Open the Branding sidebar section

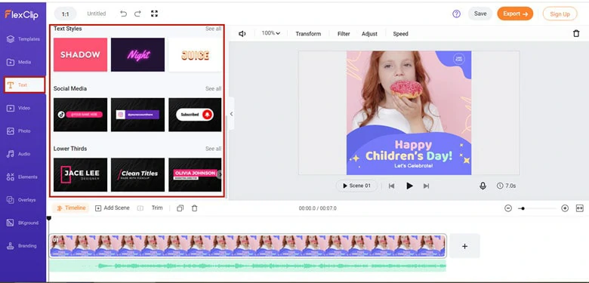click(x=23, y=246)
